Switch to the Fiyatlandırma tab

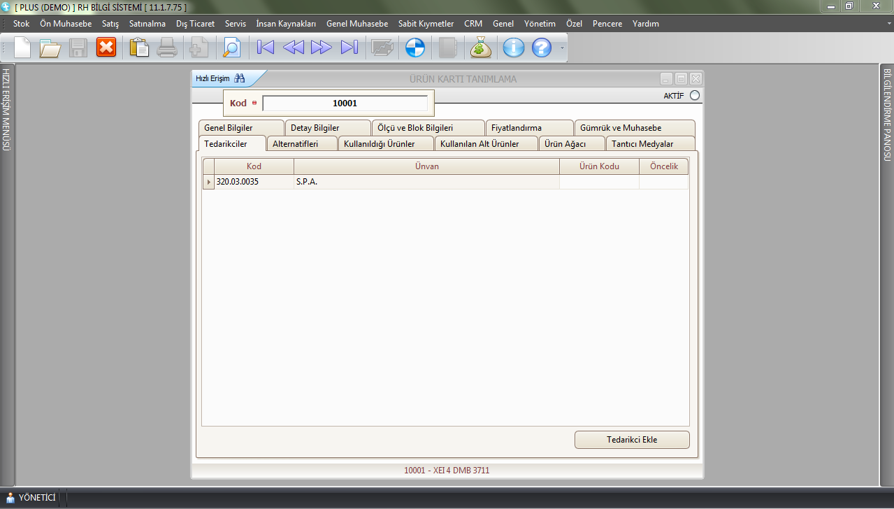click(516, 128)
